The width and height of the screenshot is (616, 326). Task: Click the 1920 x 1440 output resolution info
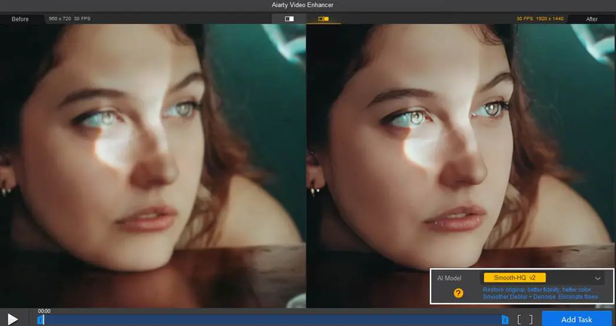click(539, 19)
